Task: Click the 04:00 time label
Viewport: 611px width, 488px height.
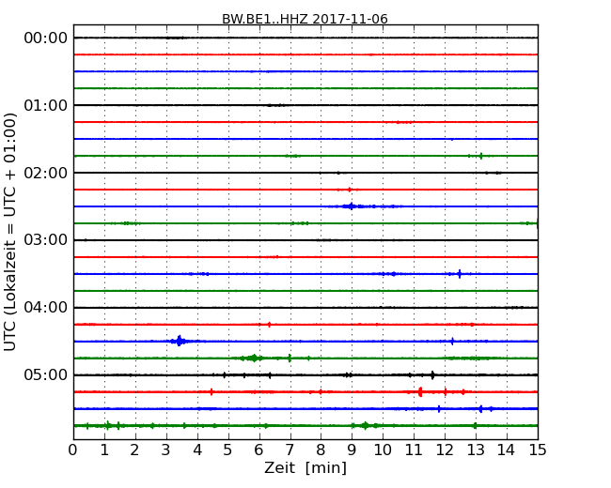Action: click(46, 308)
